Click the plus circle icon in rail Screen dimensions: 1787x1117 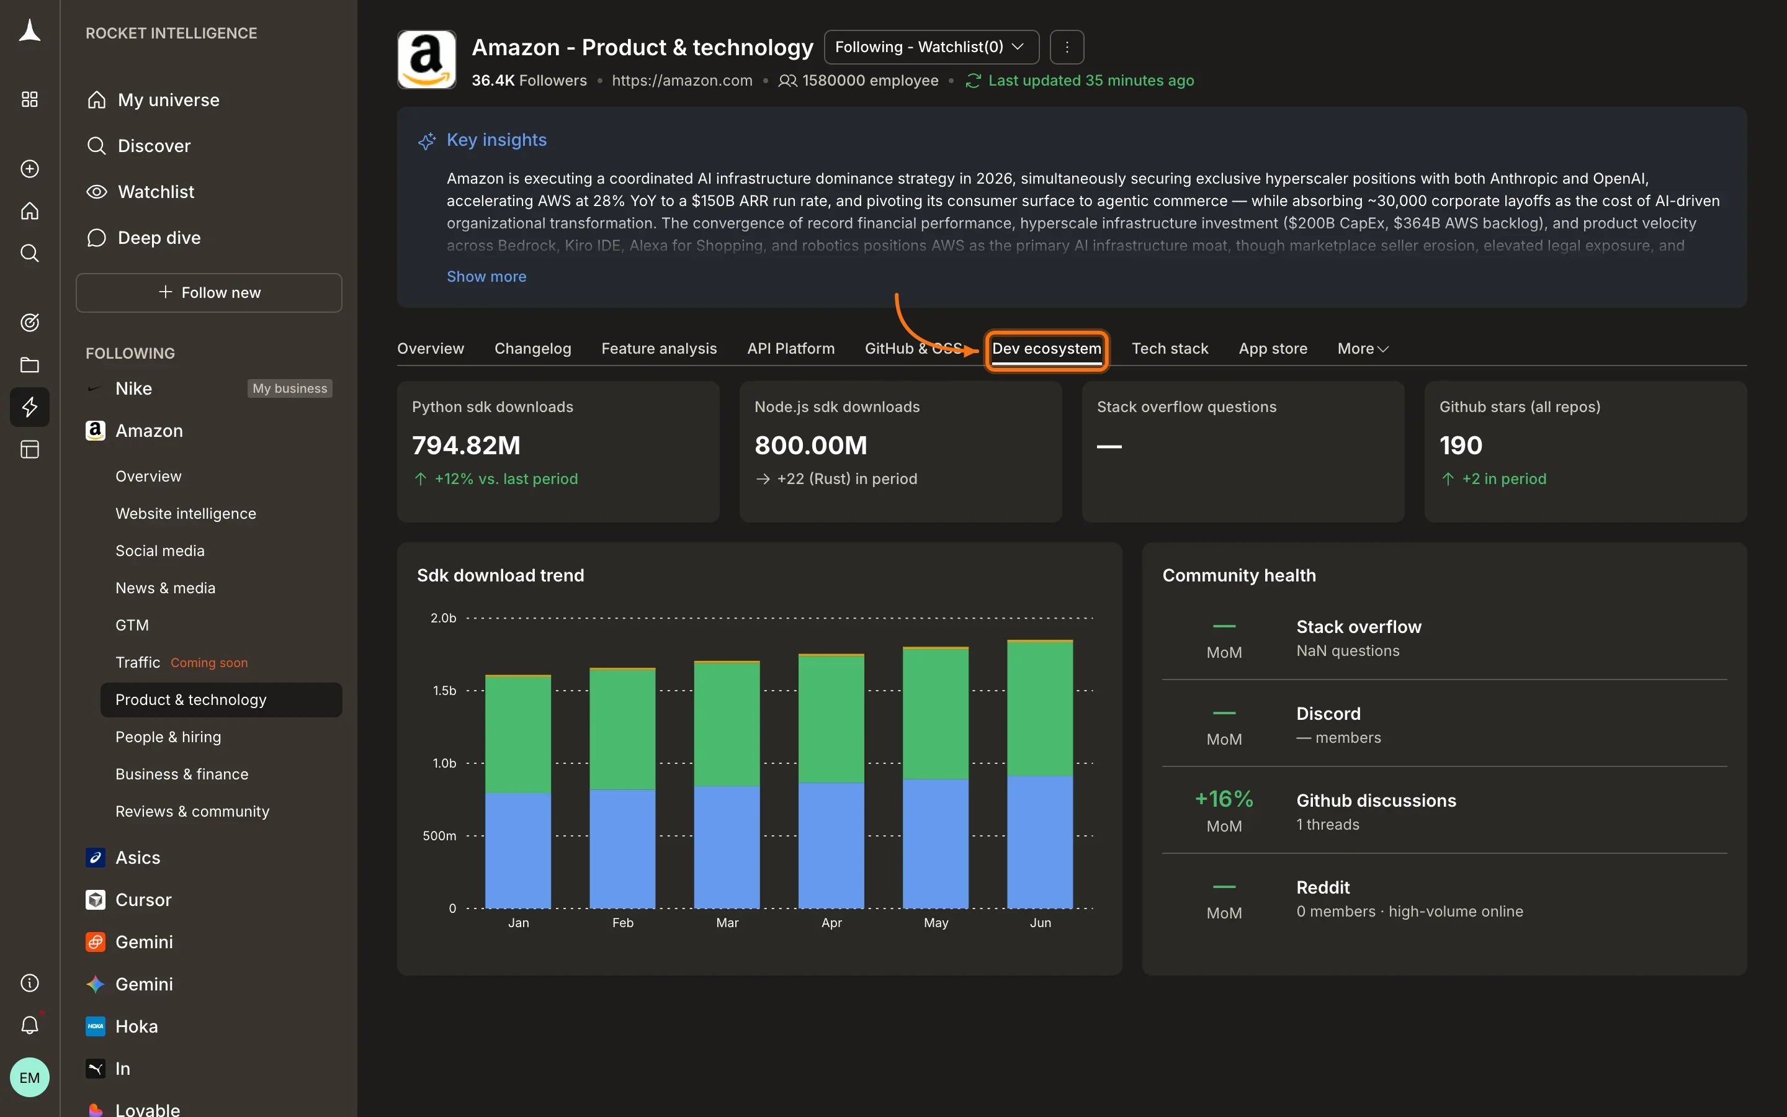pos(30,168)
